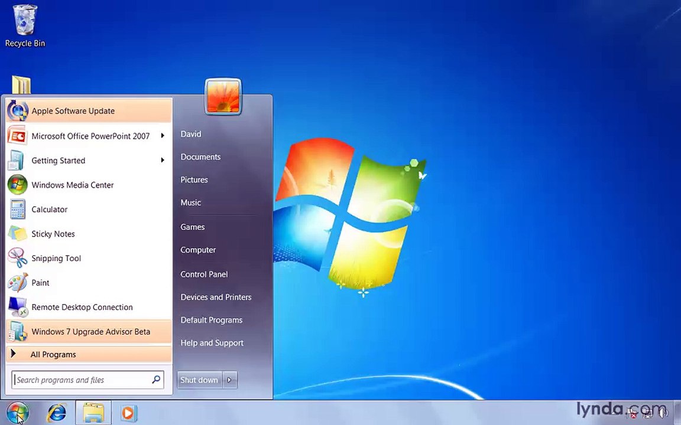
Task: Click the Remote Desktop Connection label
Action: (x=82, y=307)
